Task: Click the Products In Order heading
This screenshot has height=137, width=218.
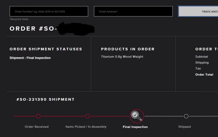Action: click(128, 49)
